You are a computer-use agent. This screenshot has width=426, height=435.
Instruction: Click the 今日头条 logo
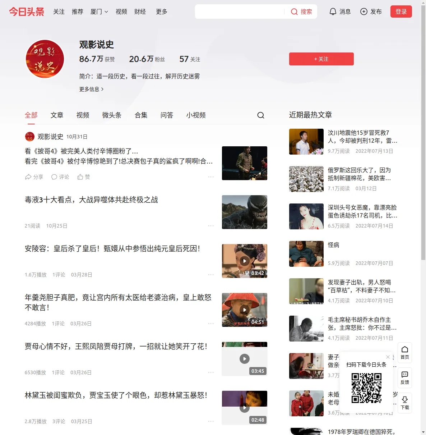coord(27,12)
